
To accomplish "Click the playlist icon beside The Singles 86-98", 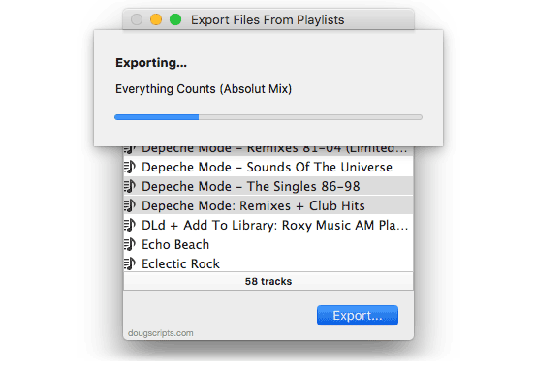I will click(x=130, y=186).
